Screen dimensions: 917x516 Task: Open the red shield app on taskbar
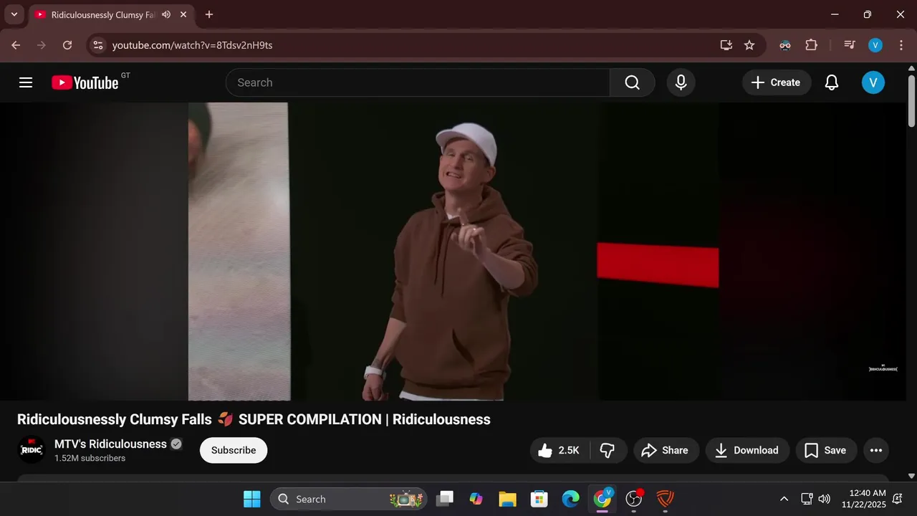[666, 499]
